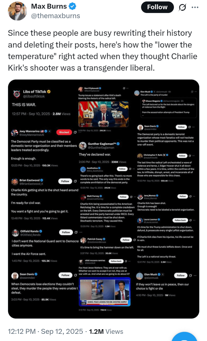The height and width of the screenshot is (341, 207).
Task: Open Max Burns profile avatar
Action: [17, 11]
